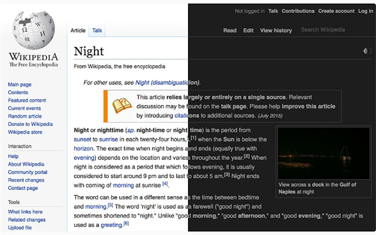The image size is (376, 235).
Task: Click the Log in link
Action: tap(366, 11)
